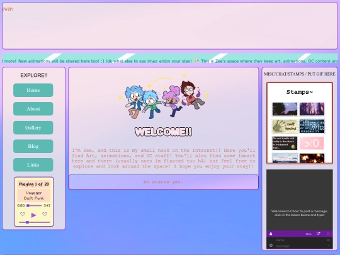340x255 pixels.
Task: Click the 'No status yet.' status box
Action: click(x=164, y=182)
